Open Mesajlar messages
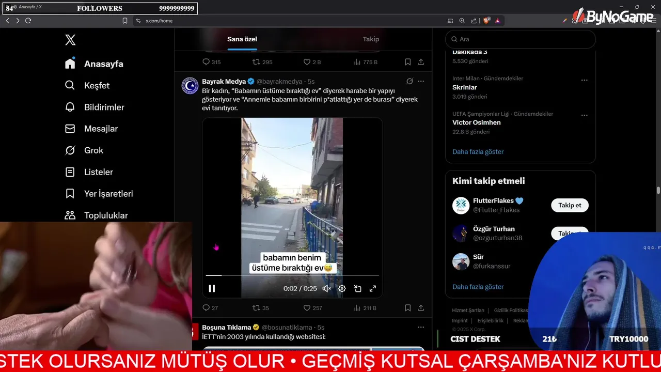This screenshot has width=661, height=372. [91, 129]
